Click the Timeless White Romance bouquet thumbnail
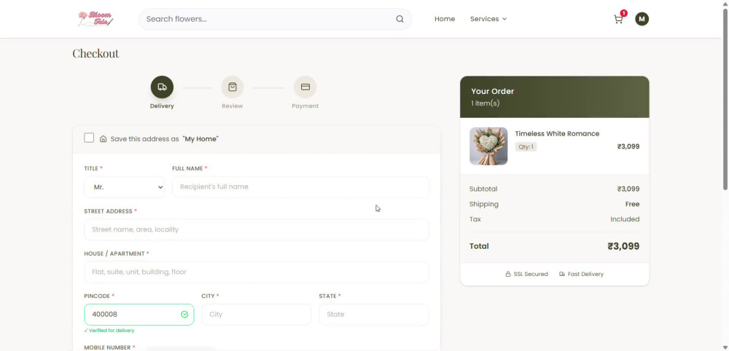Screen dimensions: 729x351 click(488, 146)
